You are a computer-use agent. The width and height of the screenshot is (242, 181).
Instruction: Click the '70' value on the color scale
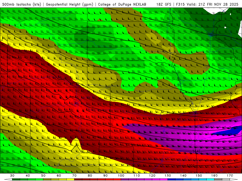click(x=74, y=176)
